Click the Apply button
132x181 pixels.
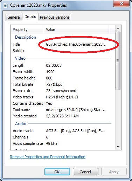click(x=114, y=172)
